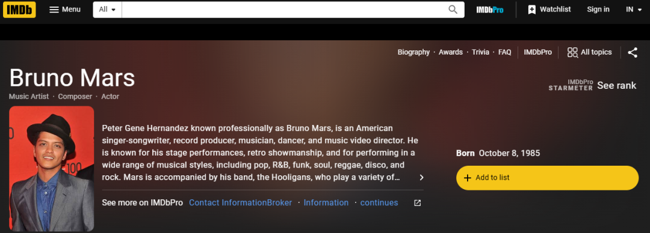Image resolution: width=650 pixels, height=233 pixels.
Task: Click the external link icon
Action: [418, 203]
